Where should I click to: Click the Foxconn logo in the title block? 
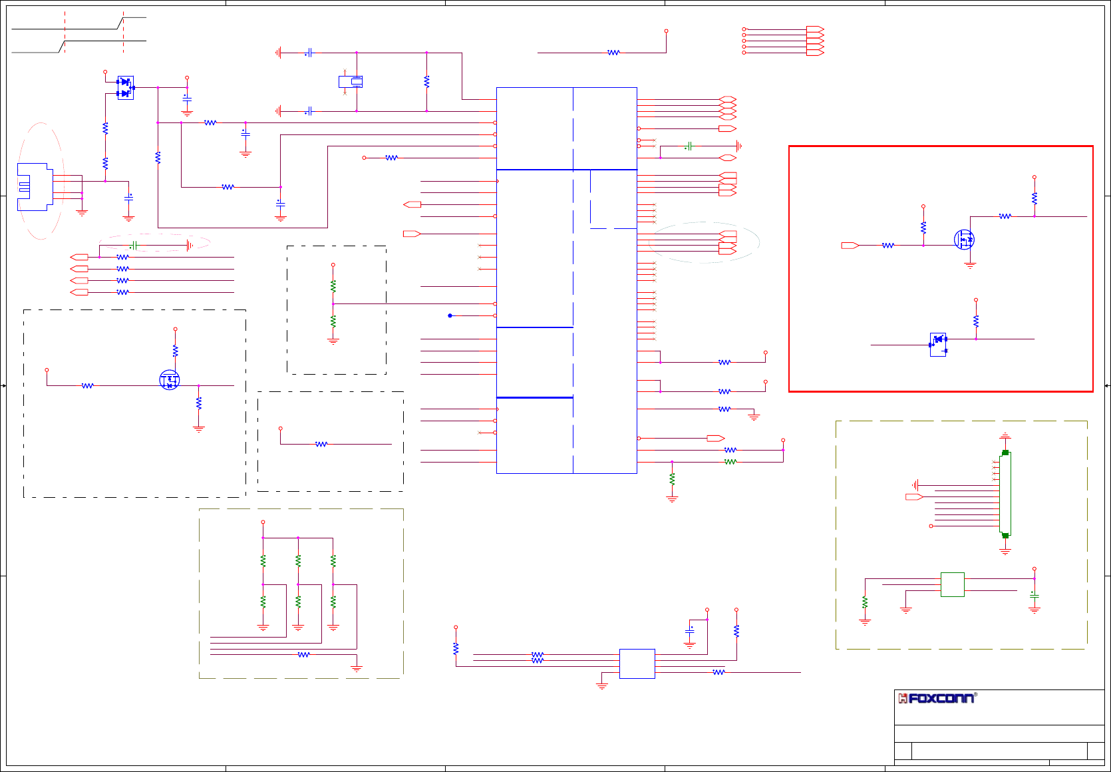[x=937, y=697]
